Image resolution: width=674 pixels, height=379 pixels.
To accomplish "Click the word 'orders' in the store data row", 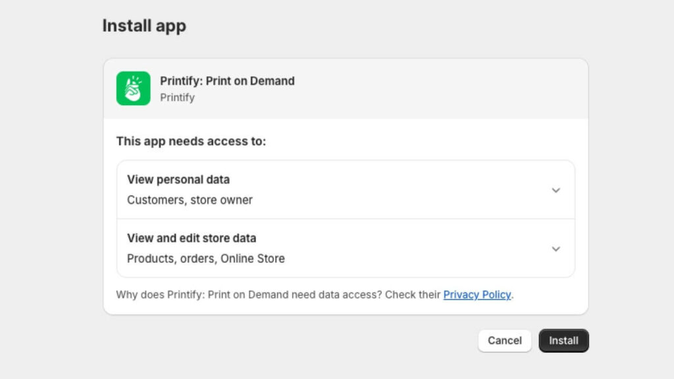I will [x=196, y=259].
